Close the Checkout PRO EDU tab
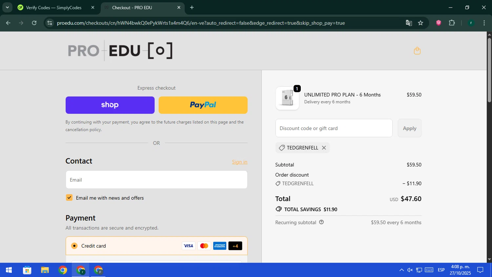This screenshot has height=277, width=492. click(179, 8)
